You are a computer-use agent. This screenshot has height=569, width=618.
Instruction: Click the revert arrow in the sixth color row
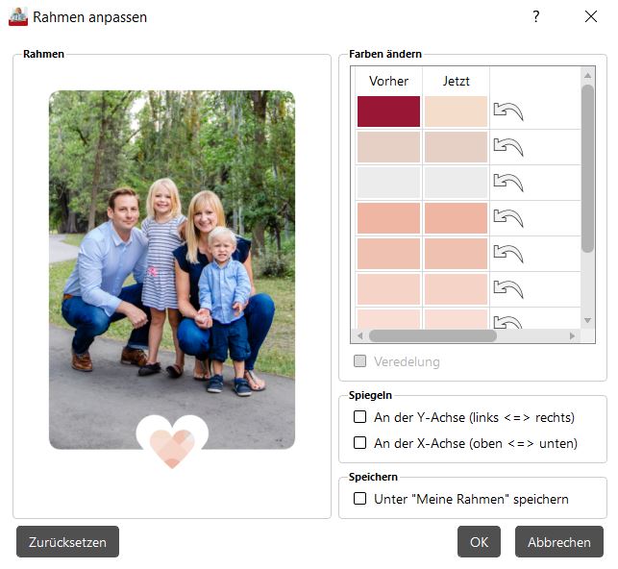[x=508, y=289]
